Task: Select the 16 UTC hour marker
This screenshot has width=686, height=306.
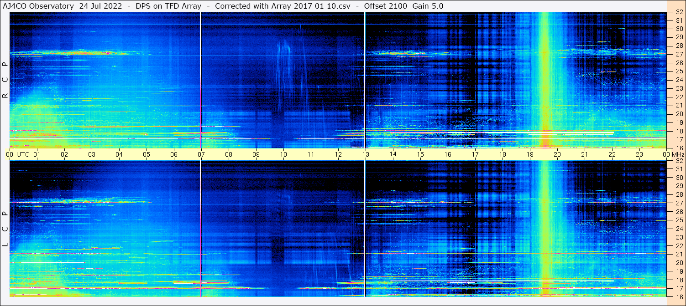Action: (448, 154)
